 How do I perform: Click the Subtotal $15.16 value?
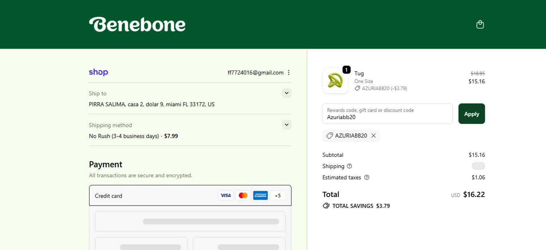click(477, 155)
